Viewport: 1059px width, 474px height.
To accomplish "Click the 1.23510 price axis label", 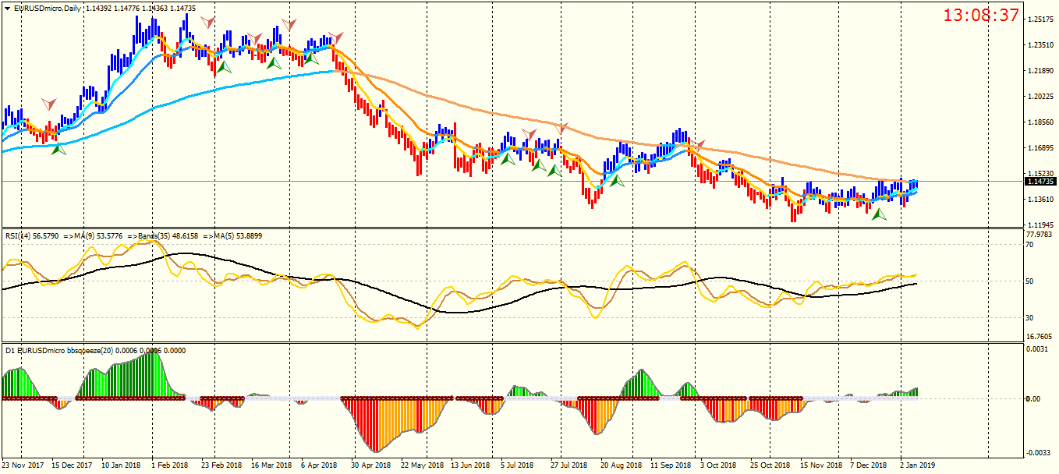I will pos(1042,45).
